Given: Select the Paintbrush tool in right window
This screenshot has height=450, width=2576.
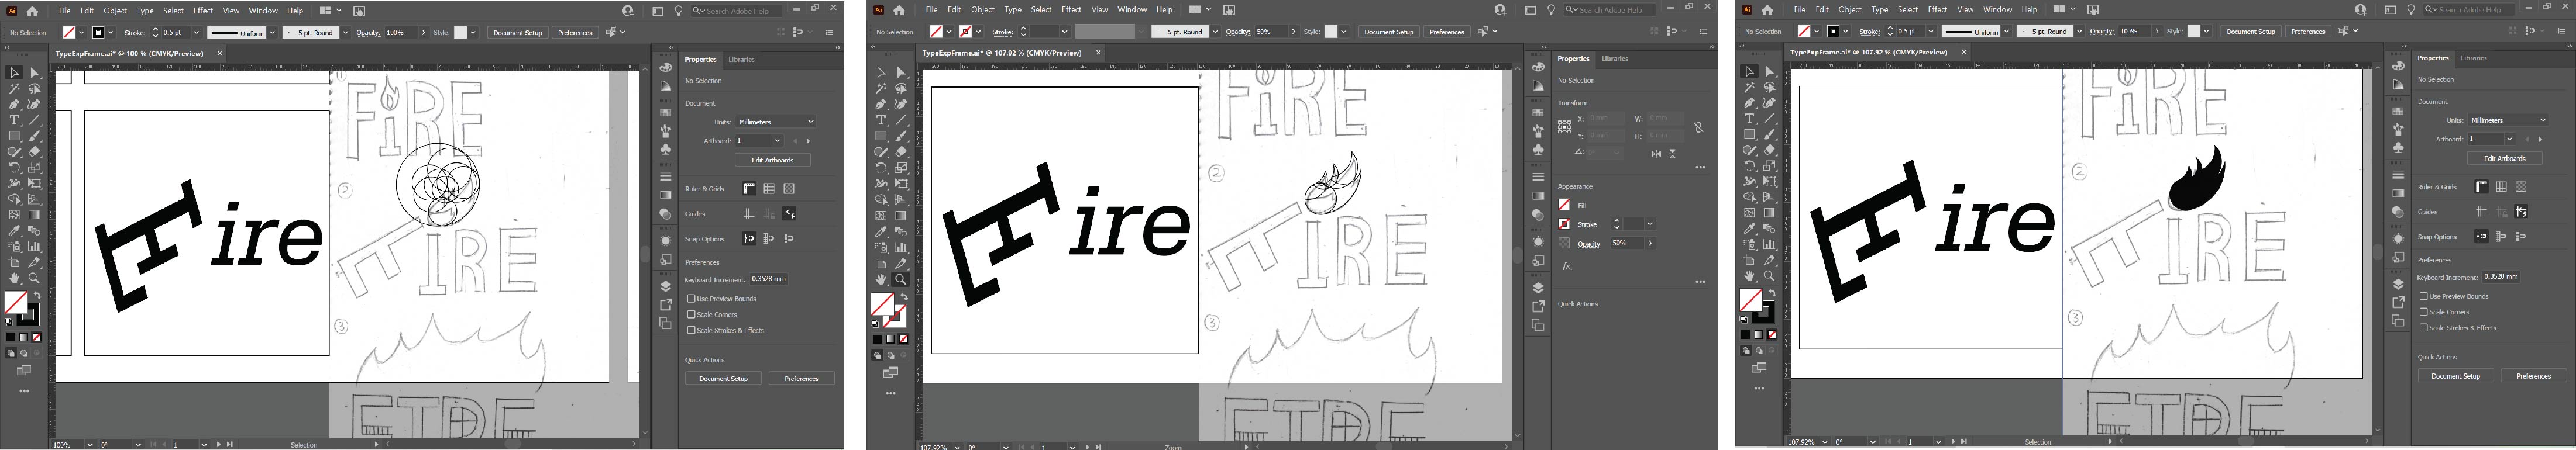Looking at the screenshot, I should 1769,134.
